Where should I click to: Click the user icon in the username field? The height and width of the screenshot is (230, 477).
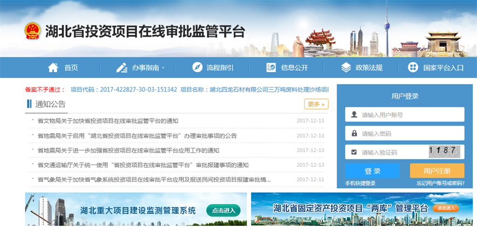click(354, 114)
